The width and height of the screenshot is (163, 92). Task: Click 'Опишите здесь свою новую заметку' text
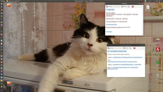coord(118,54)
